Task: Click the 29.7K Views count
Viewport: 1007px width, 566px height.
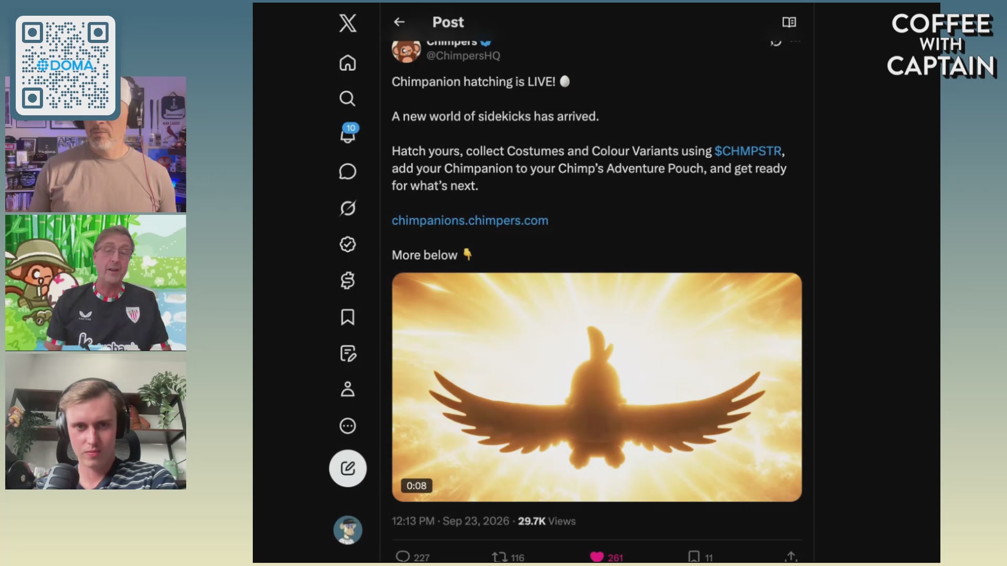Action: point(547,521)
